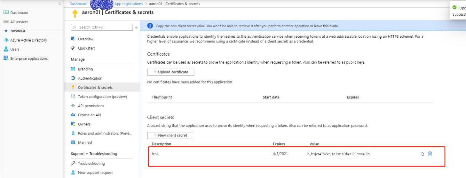Click the Roles and administrators person icon
The image size is (466, 178).
click(73, 133)
